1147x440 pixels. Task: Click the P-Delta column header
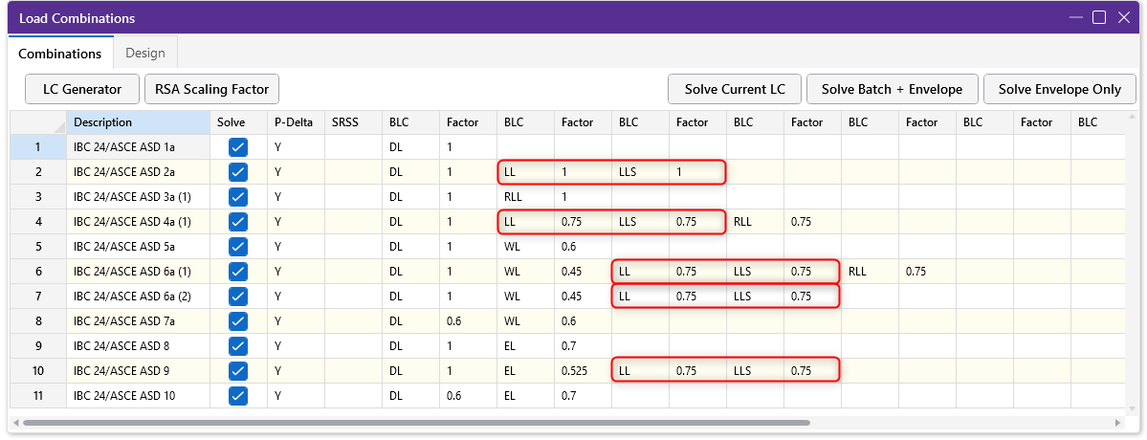296,122
